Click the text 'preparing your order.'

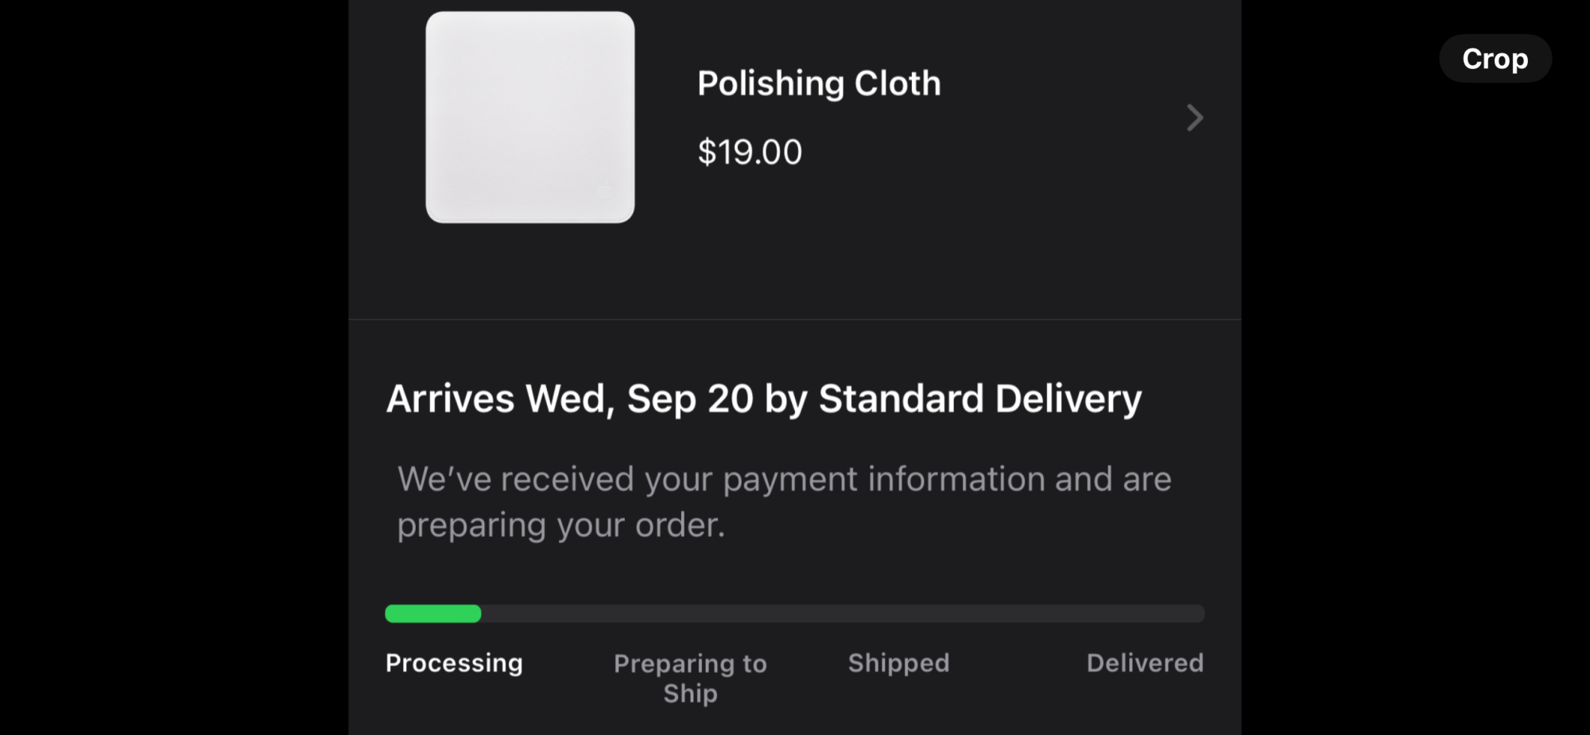561,525
